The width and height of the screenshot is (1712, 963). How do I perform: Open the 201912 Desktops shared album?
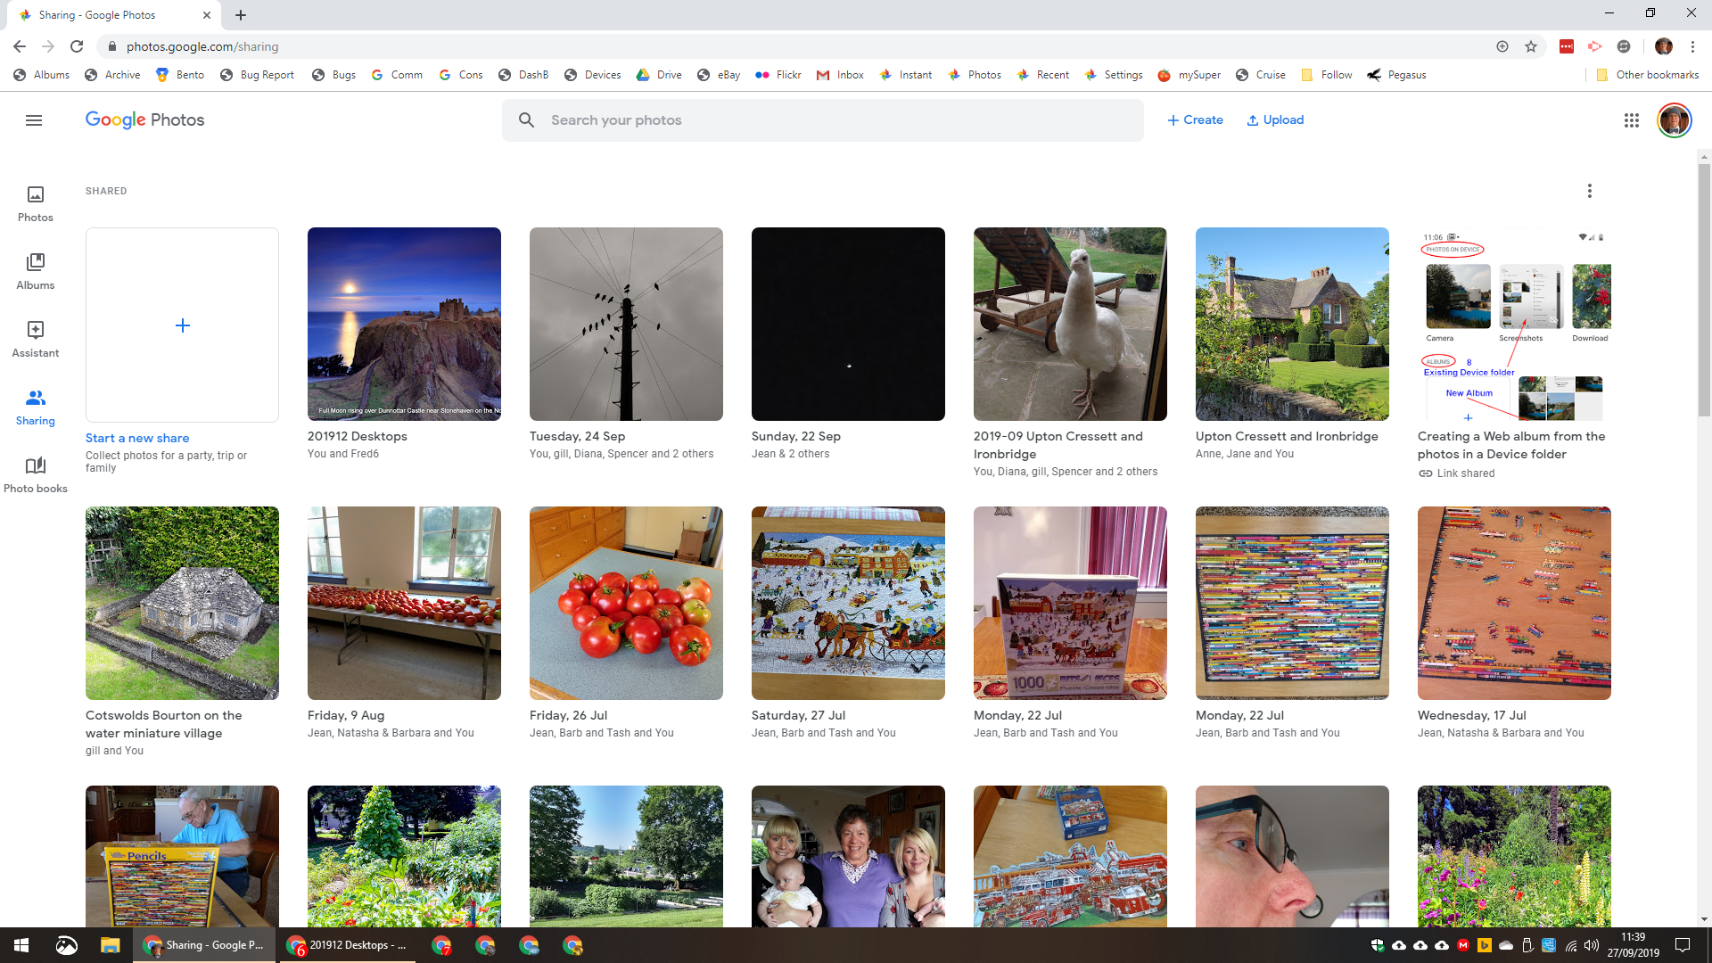click(x=404, y=325)
